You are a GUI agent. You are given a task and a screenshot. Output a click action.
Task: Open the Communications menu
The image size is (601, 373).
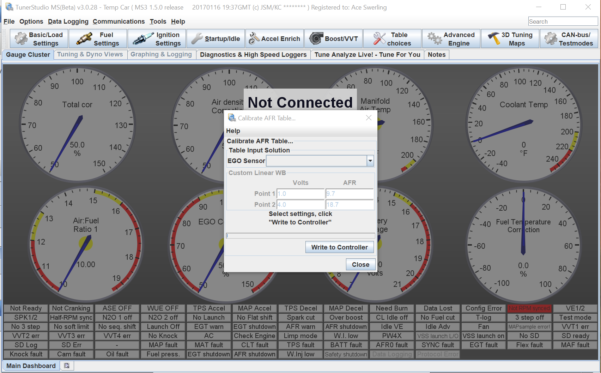119,22
